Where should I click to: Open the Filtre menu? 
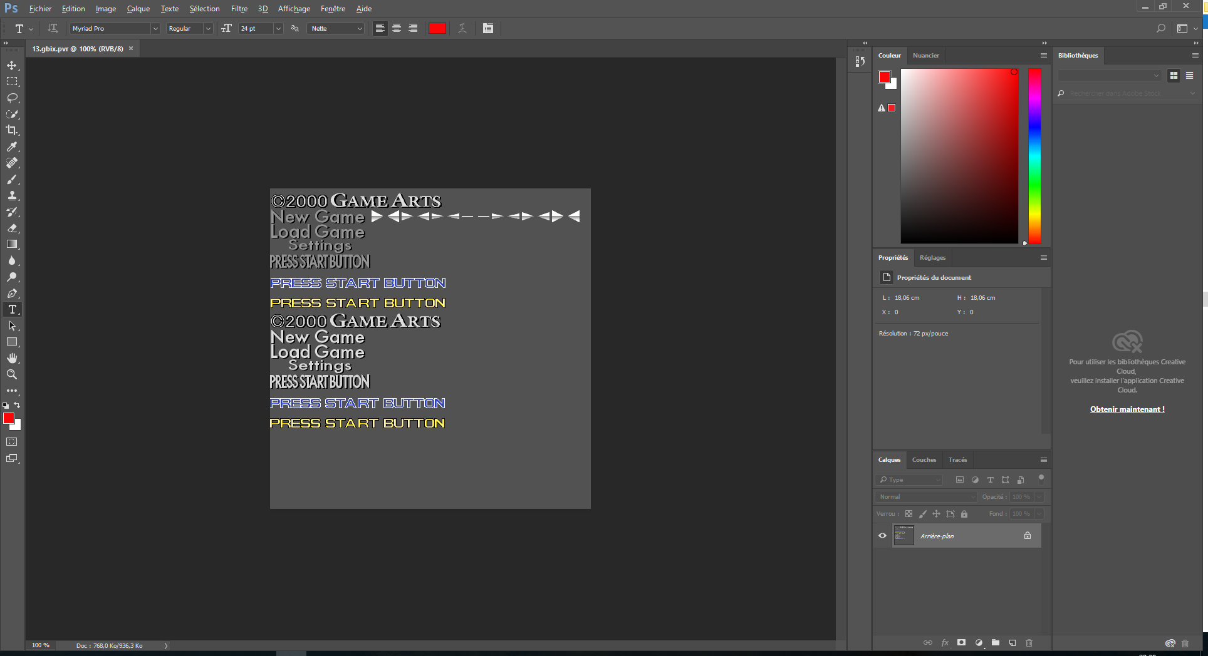239,9
